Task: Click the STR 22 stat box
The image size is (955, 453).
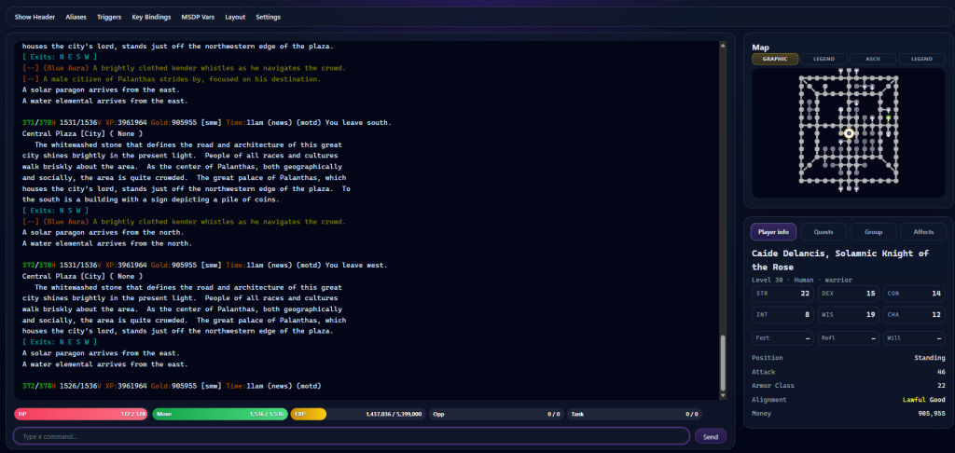Action: tap(782, 294)
